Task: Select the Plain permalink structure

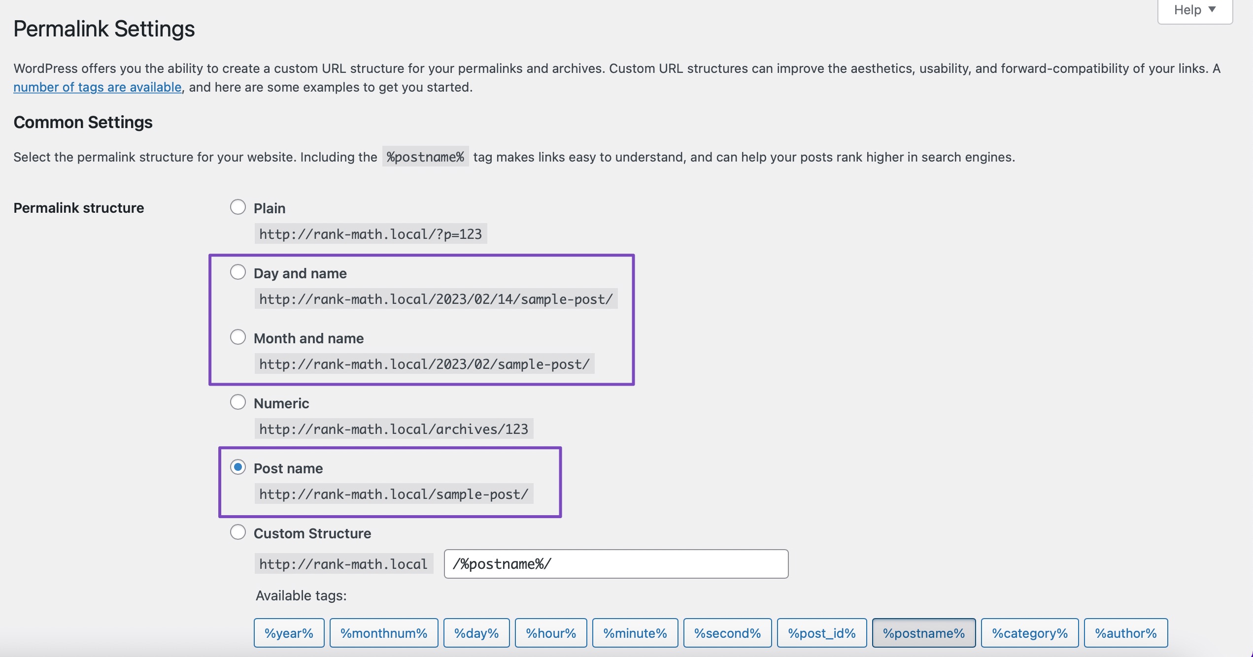Action: pos(238,207)
